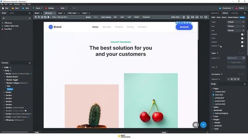248x139 pixels.
Task: Open the Settings gear
Action: coord(46,8)
